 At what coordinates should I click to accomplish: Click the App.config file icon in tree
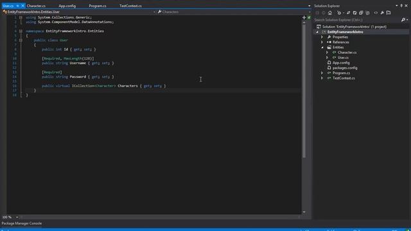329,63
